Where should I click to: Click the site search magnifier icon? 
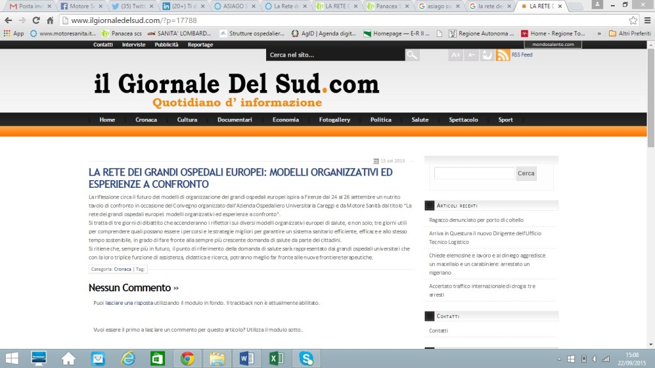412,55
